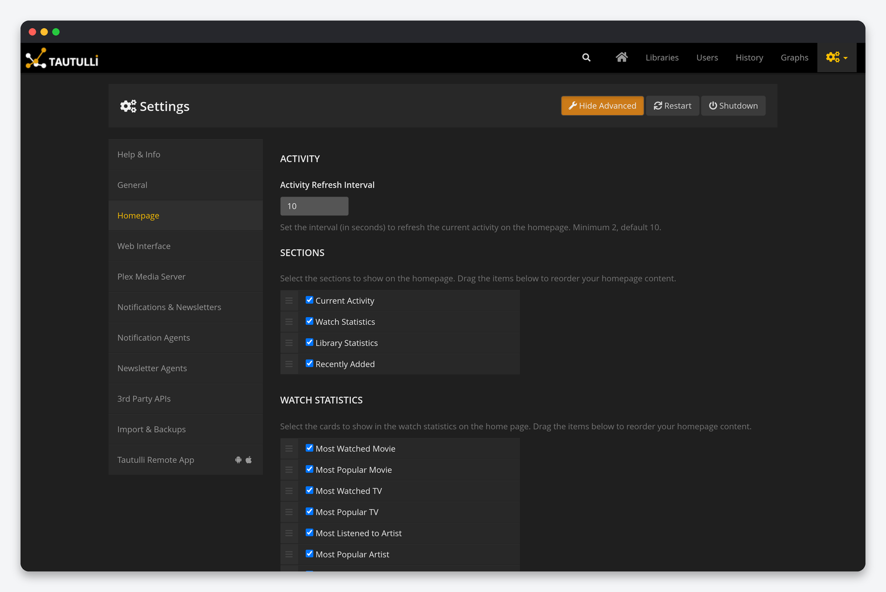Click the macOS green maximize button
This screenshot has width=886, height=592.
point(56,32)
